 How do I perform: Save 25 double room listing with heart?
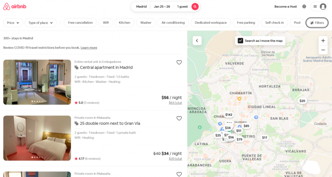click(x=179, y=118)
